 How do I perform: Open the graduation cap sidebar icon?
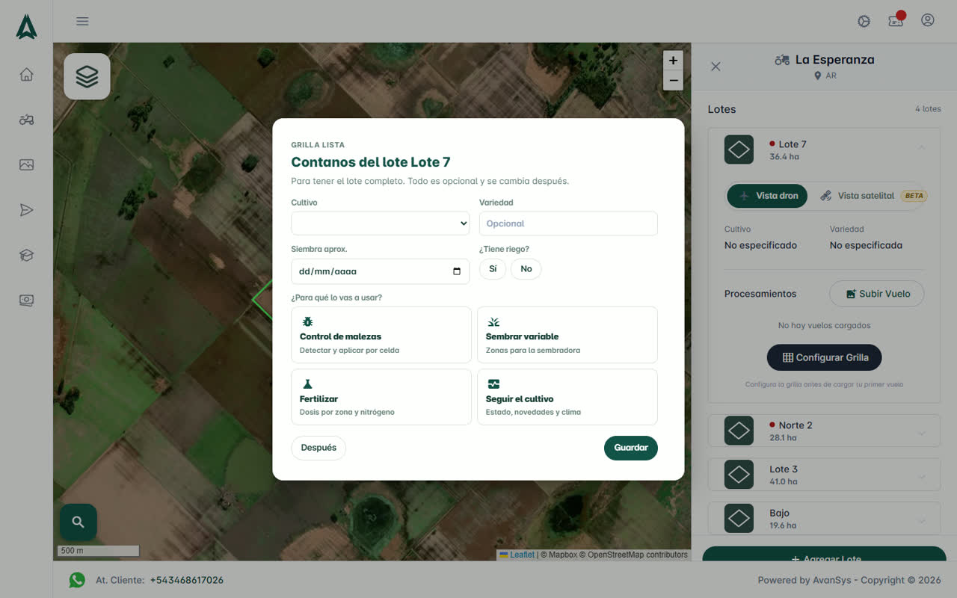coord(26,255)
